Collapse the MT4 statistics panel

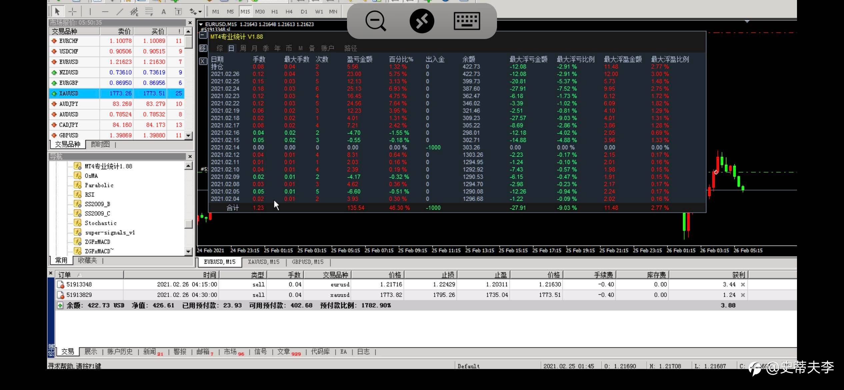[203, 35]
